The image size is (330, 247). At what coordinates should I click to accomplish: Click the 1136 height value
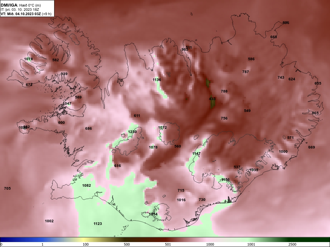pos(157,80)
